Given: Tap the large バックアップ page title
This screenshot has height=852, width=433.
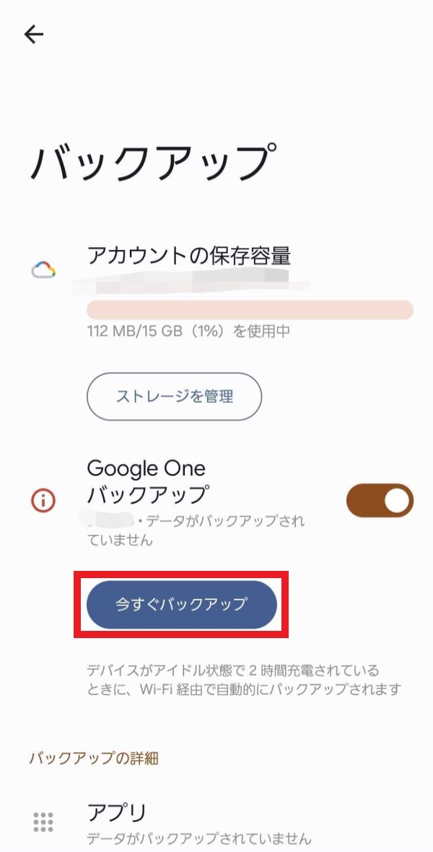Looking at the screenshot, I should click(x=153, y=163).
